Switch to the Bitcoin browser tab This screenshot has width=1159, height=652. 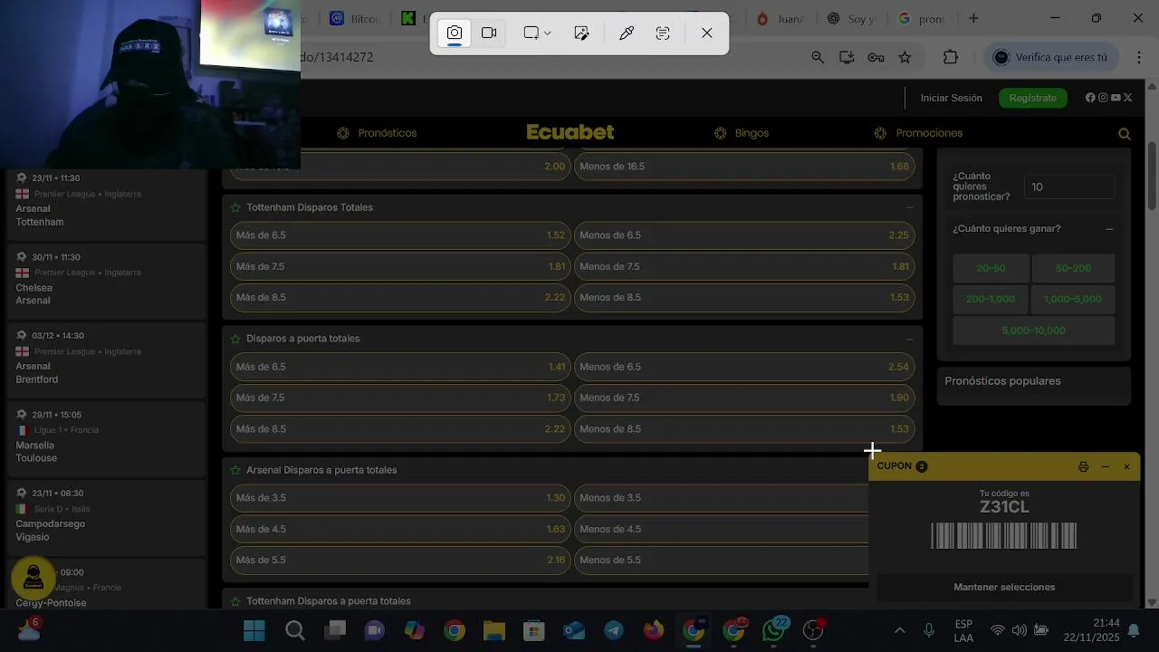355,18
